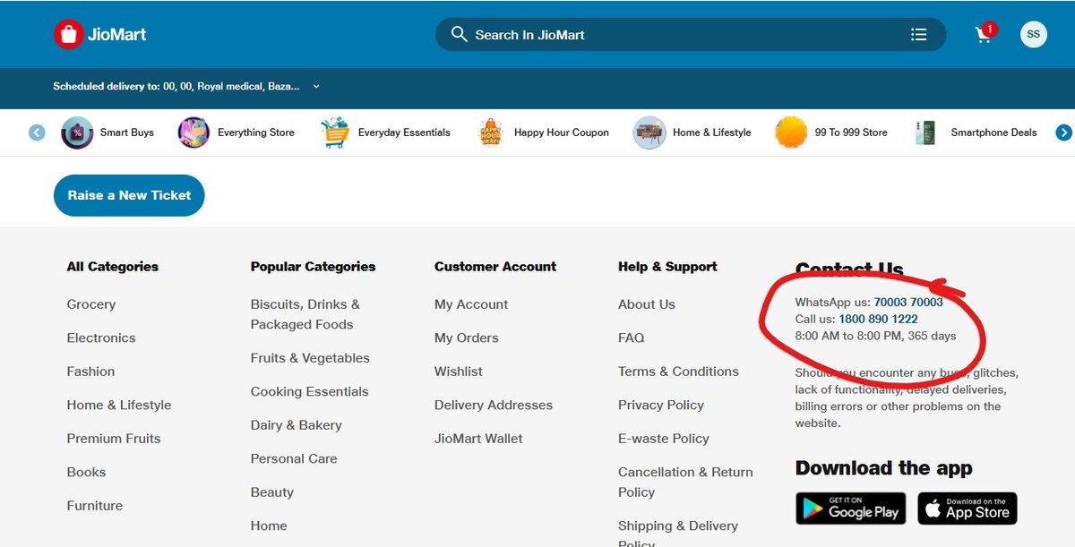This screenshot has height=547, width=1075.
Task: Read Terms & Conditions
Action: click(678, 372)
